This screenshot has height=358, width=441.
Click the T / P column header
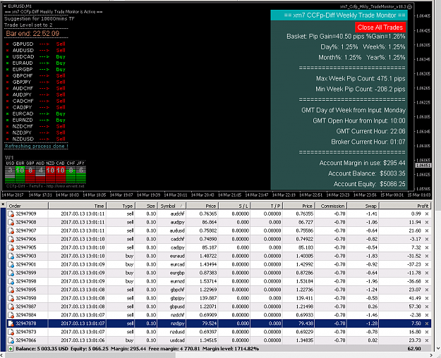[266, 206]
